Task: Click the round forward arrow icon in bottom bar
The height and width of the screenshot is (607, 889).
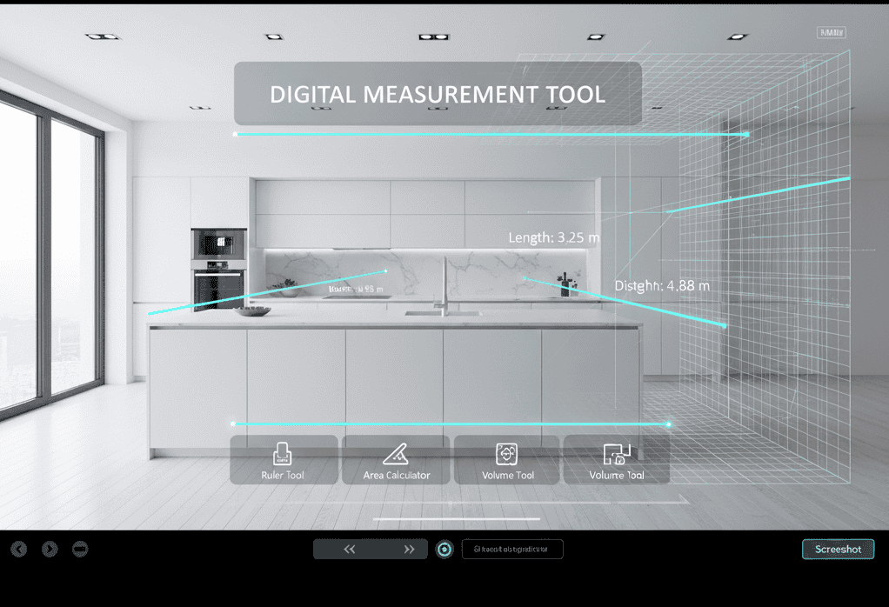Action: pos(50,549)
